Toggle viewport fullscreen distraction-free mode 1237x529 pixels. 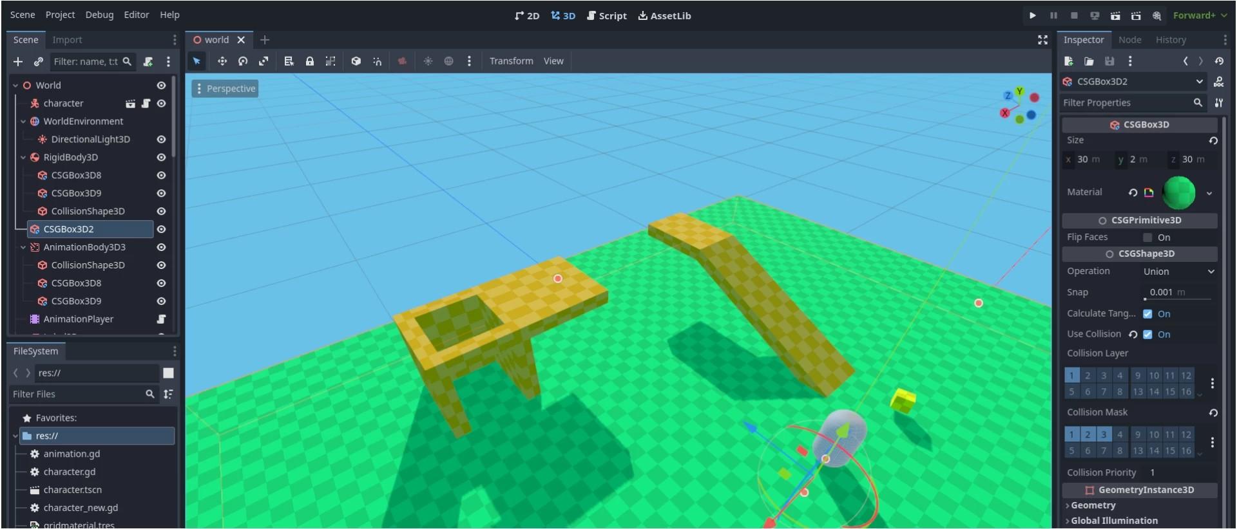pos(1042,40)
